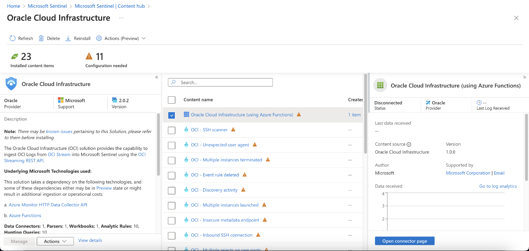Open the Actions dropdown at bottom left

click(x=55, y=241)
